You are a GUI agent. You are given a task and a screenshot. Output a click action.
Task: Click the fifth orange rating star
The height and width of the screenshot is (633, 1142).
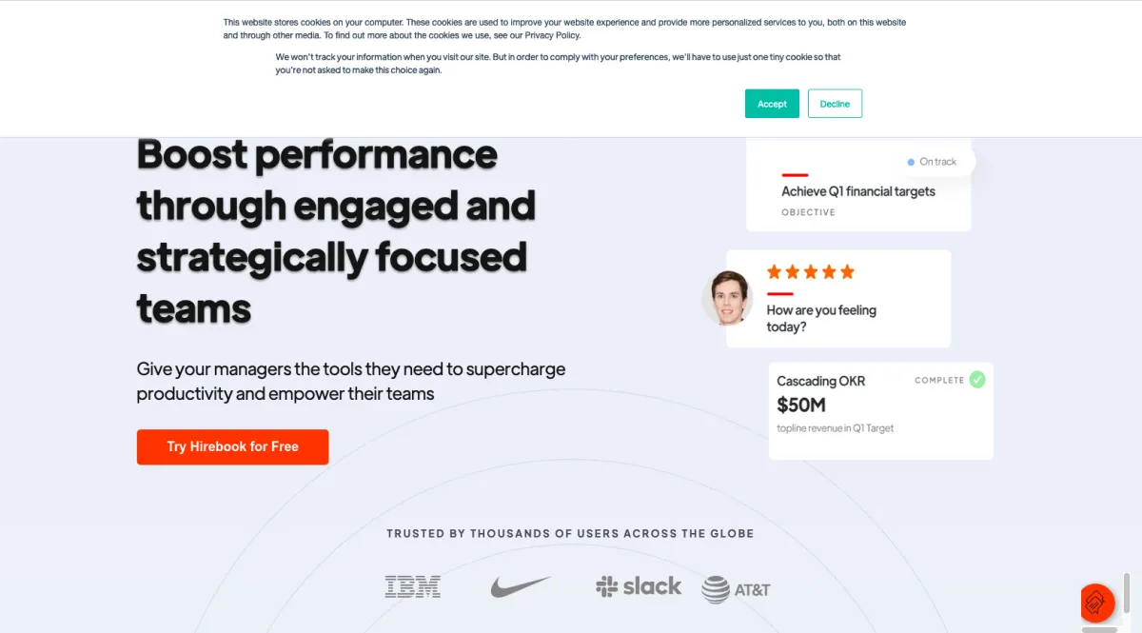[x=847, y=272]
